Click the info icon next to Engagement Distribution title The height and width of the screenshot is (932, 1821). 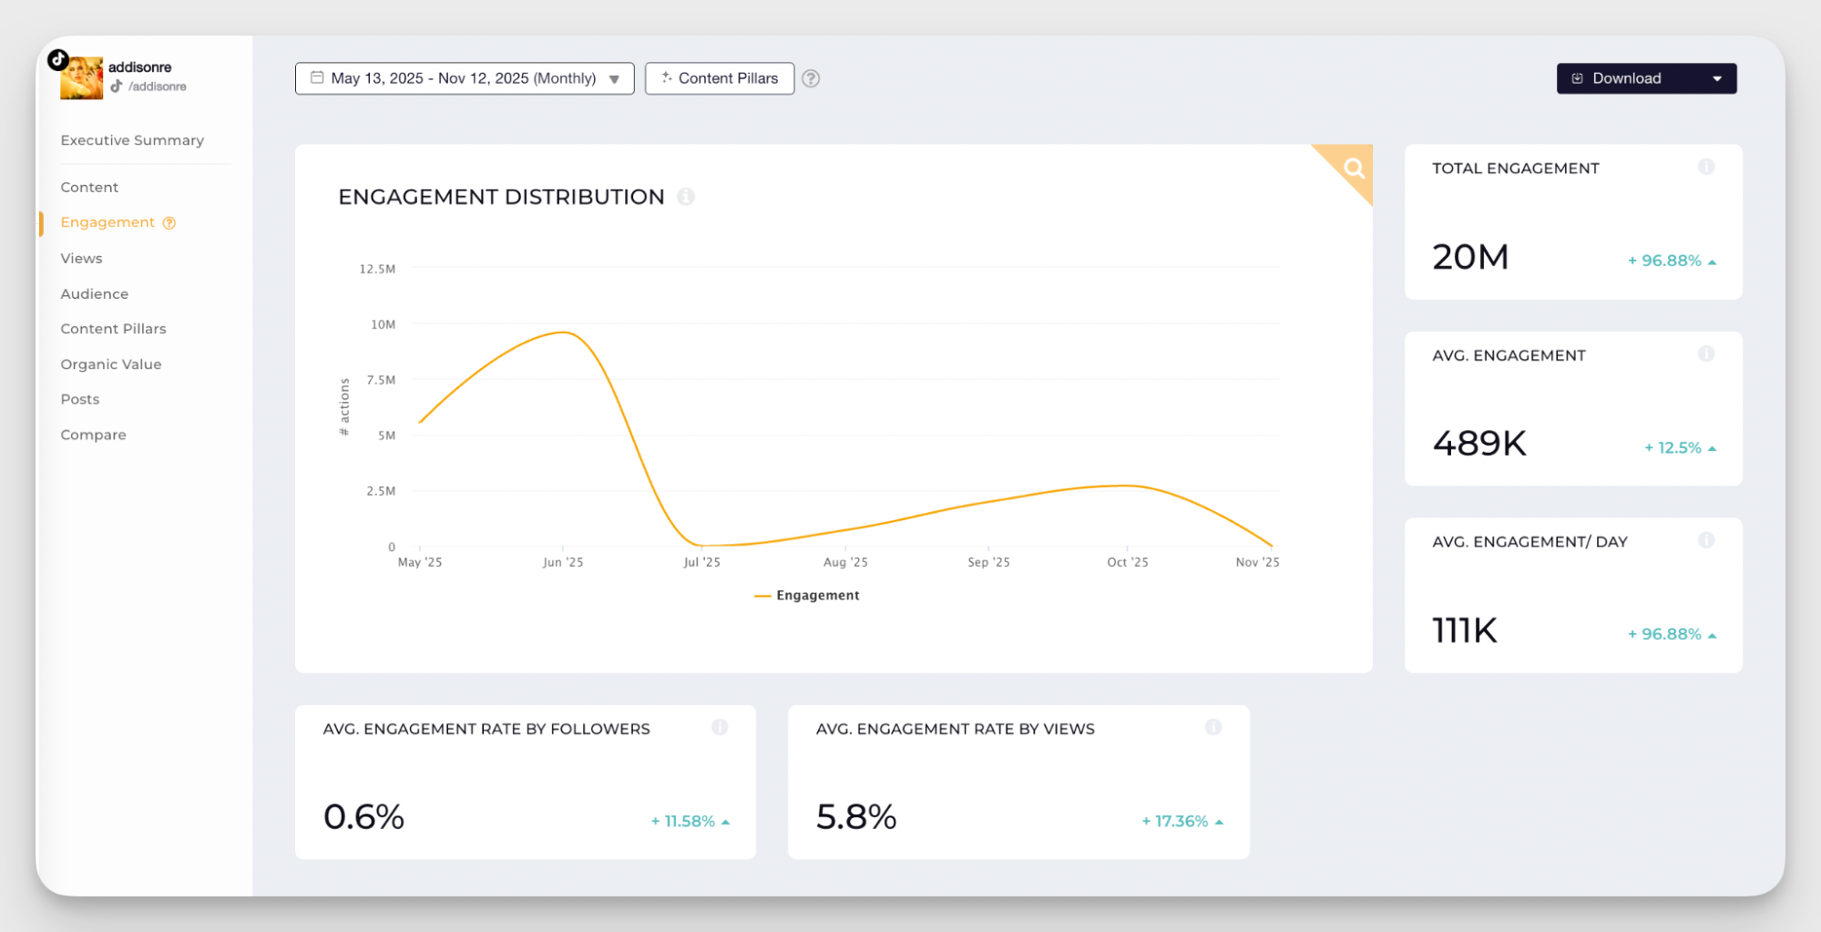[x=687, y=197]
